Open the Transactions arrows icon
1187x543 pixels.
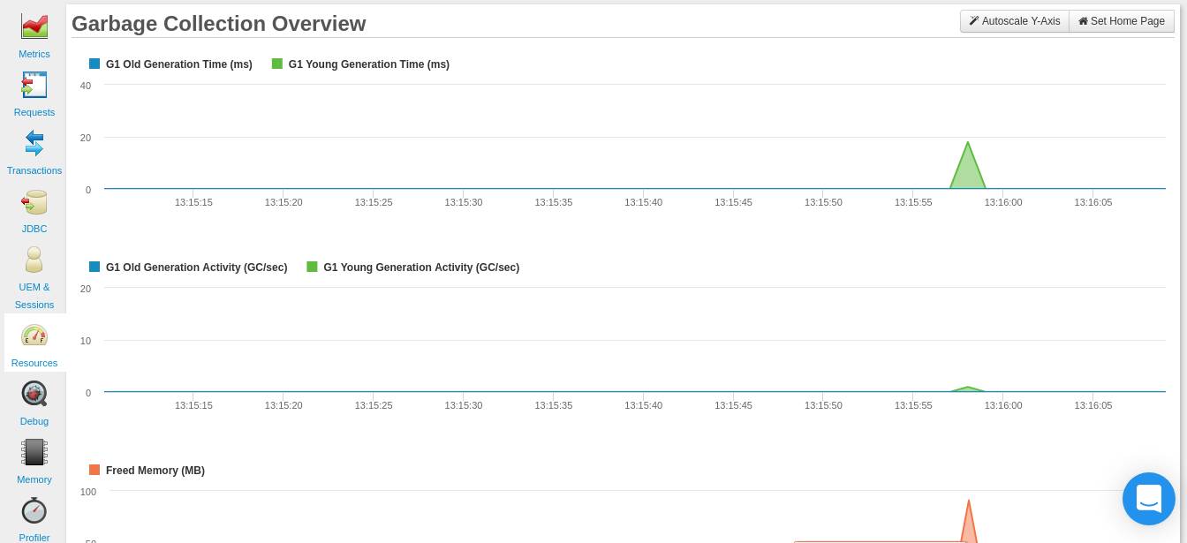[34, 143]
